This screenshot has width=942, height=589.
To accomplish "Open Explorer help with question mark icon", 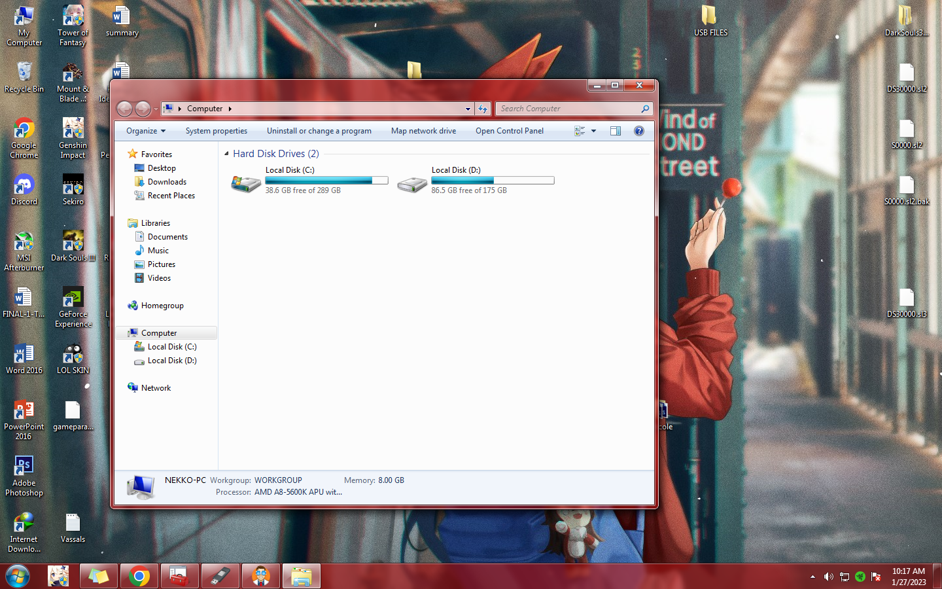I will pos(639,131).
